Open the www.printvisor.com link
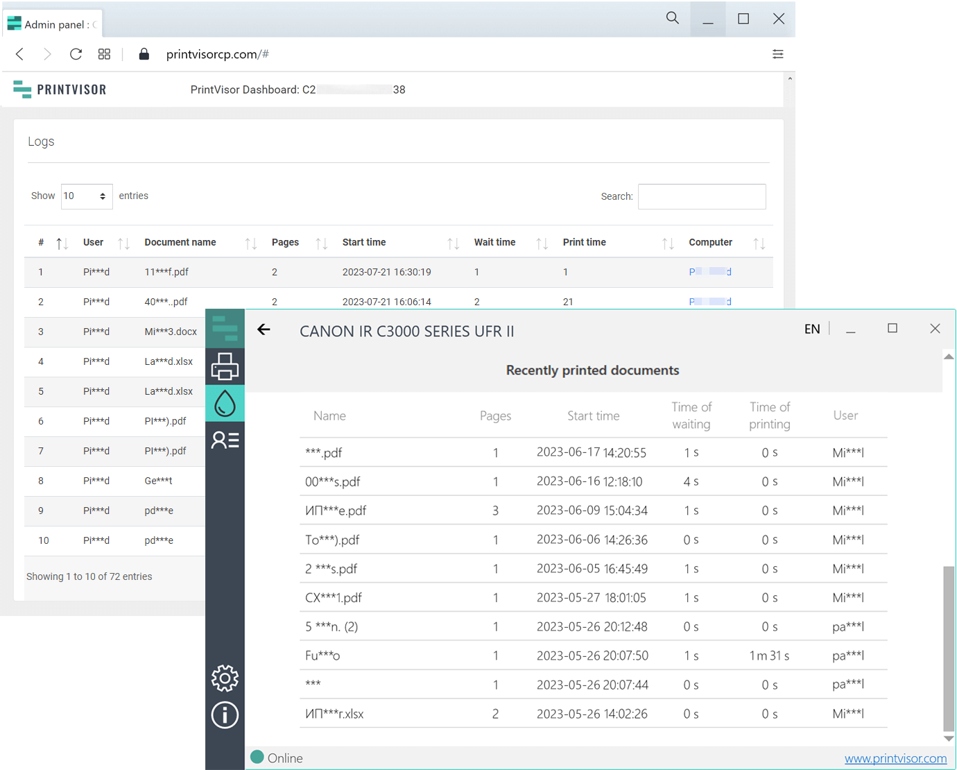957x770 pixels. (895, 758)
